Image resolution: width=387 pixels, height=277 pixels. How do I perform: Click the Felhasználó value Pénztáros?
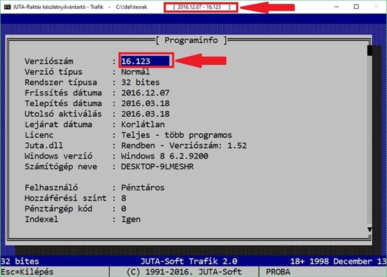[143, 188]
